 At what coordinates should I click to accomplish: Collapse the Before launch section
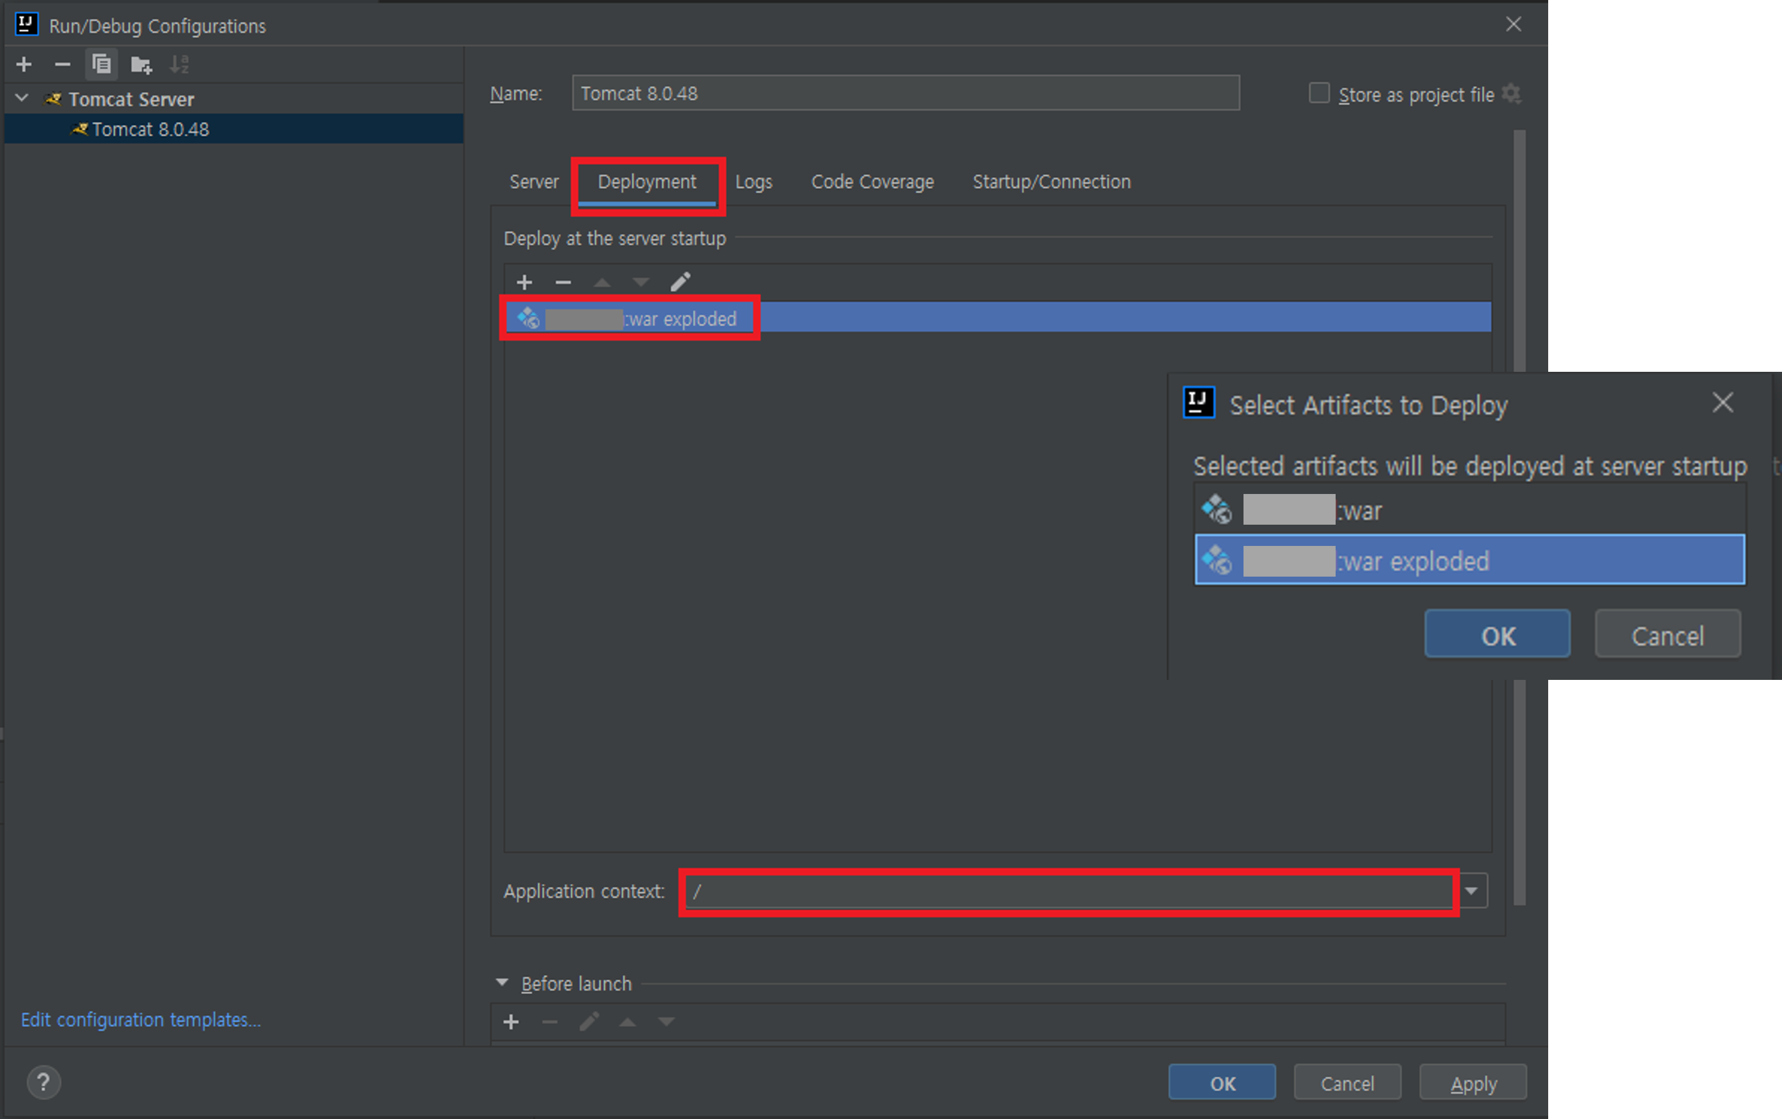pyautogui.click(x=502, y=983)
